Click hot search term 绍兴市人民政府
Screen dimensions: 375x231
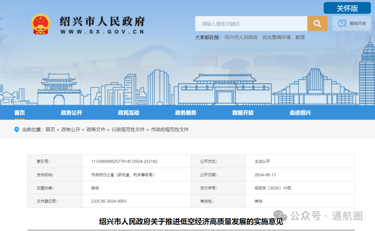pos(241,37)
